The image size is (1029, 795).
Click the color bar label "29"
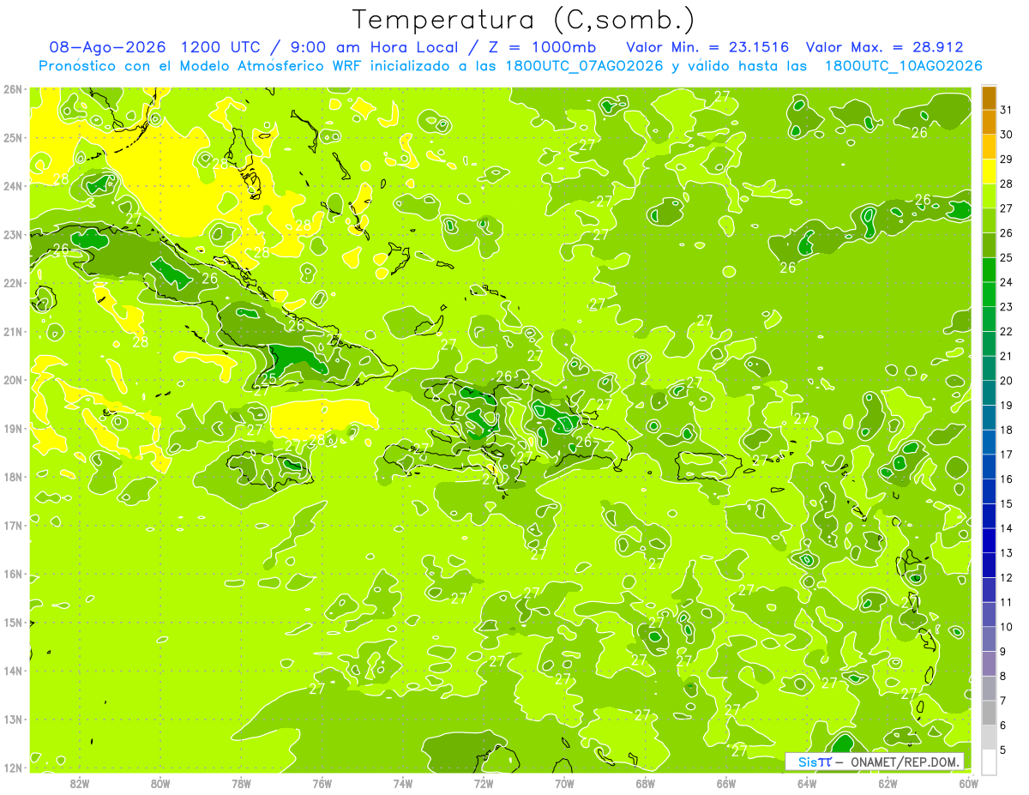1006,160
